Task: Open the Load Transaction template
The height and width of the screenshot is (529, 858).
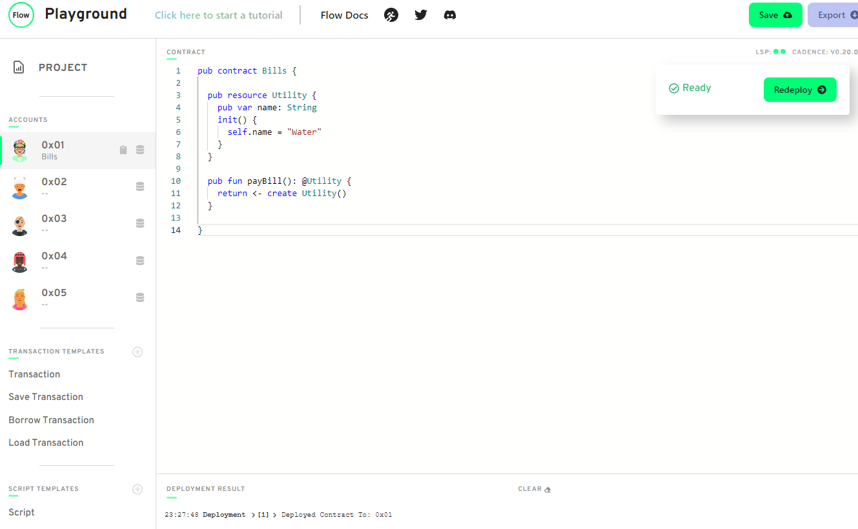Action: coord(46,443)
